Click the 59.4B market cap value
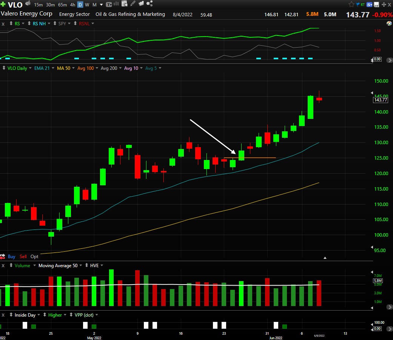393x340 pixels. point(206,15)
